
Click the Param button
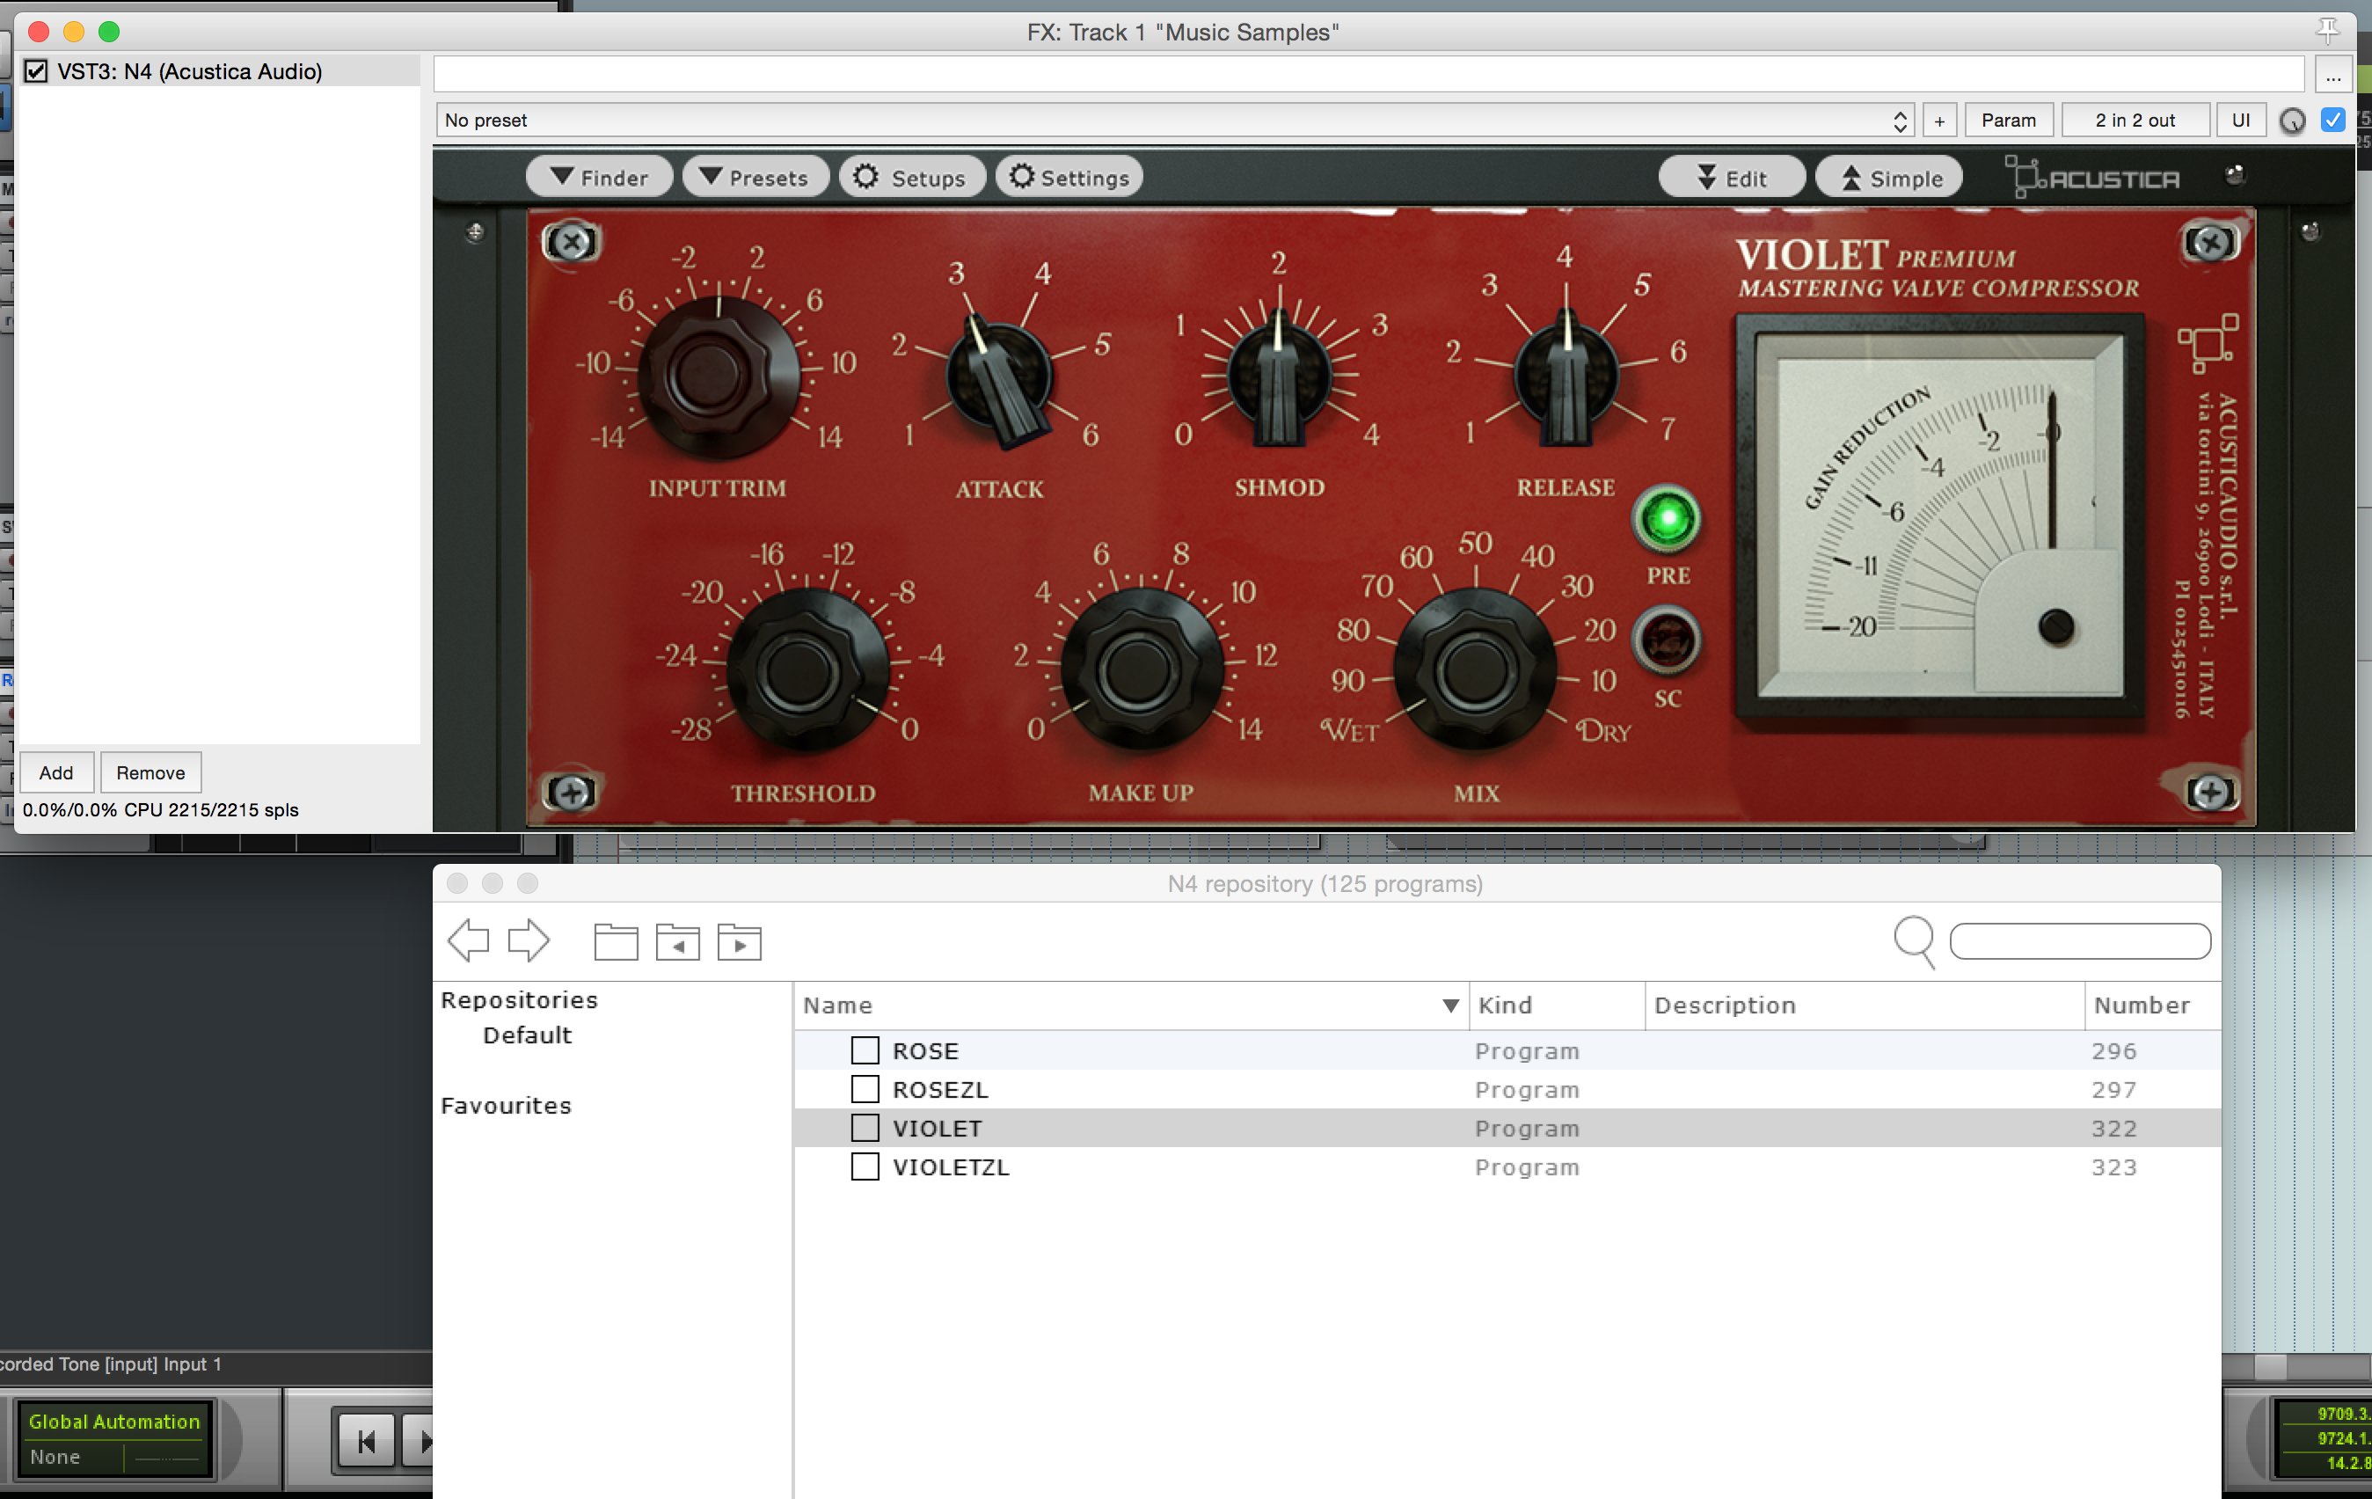pyautogui.click(x=2008, y=121)
